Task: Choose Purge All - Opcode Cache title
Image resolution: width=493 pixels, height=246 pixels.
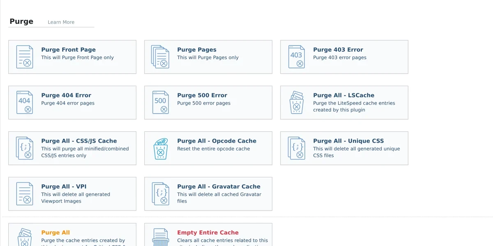Action: pos(217,141)
